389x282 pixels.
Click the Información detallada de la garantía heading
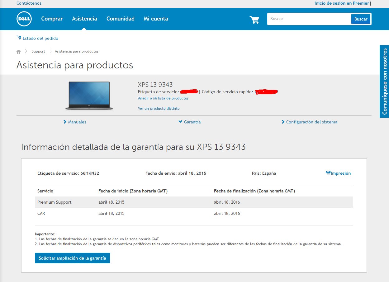(133, 147)
